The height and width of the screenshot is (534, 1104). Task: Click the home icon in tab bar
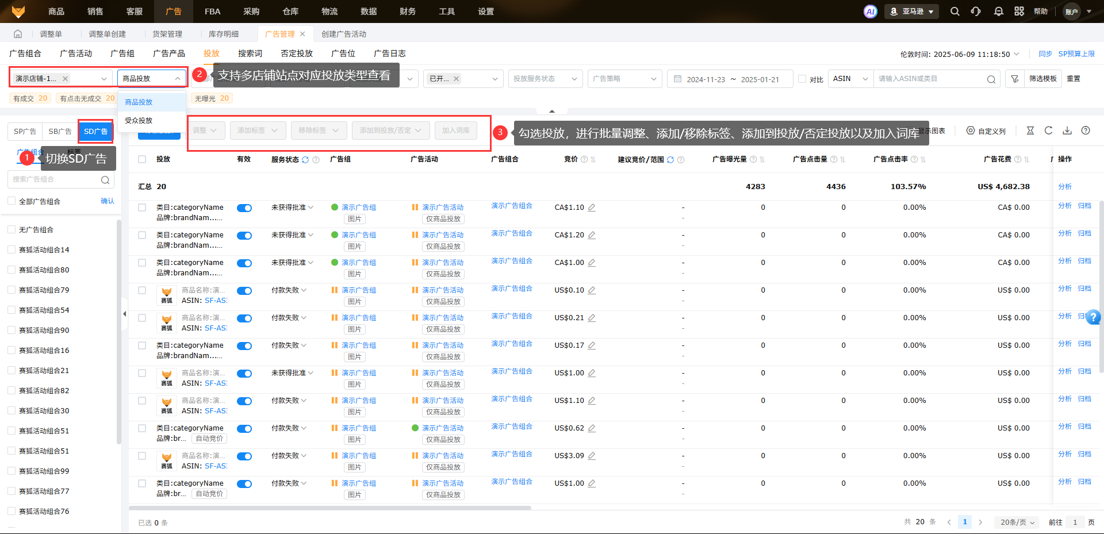tap(18, 34)
